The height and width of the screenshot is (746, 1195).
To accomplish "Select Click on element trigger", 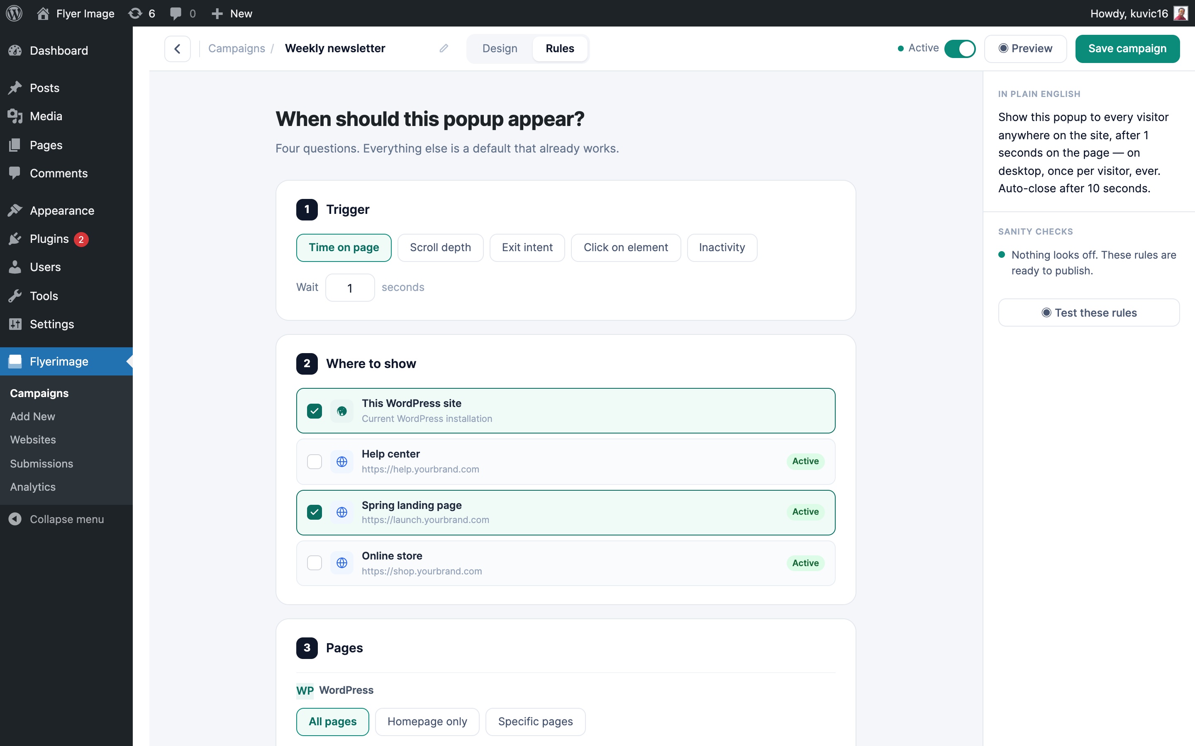I will pyautogui.click(x=626, y=248).
